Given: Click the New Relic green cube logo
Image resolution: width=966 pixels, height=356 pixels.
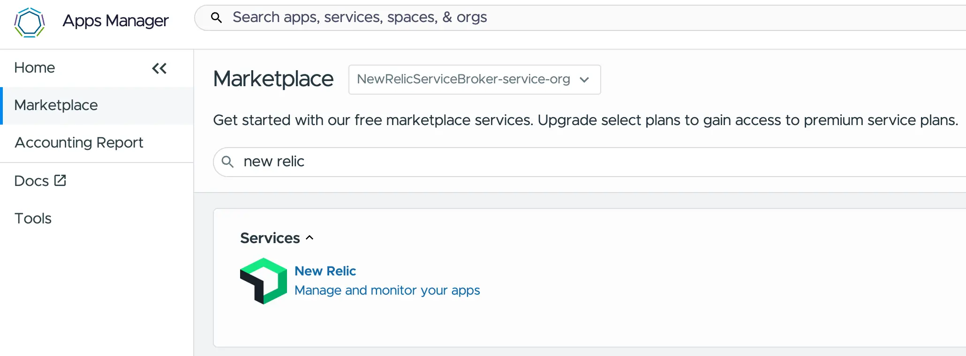Looking at the screenshot, I should click(x=264, y=281).
